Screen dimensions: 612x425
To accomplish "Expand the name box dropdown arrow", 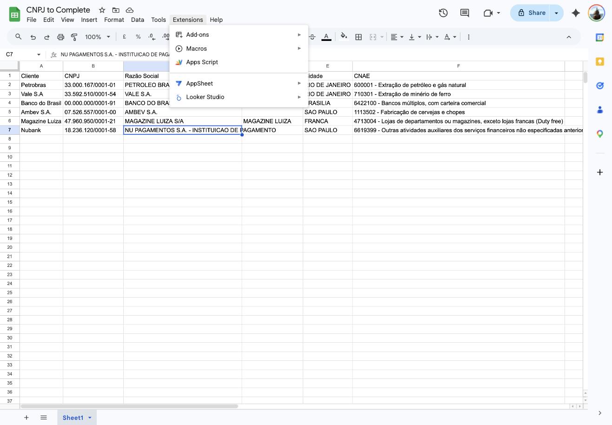I will pyautogui.click(x=39, y=54).
